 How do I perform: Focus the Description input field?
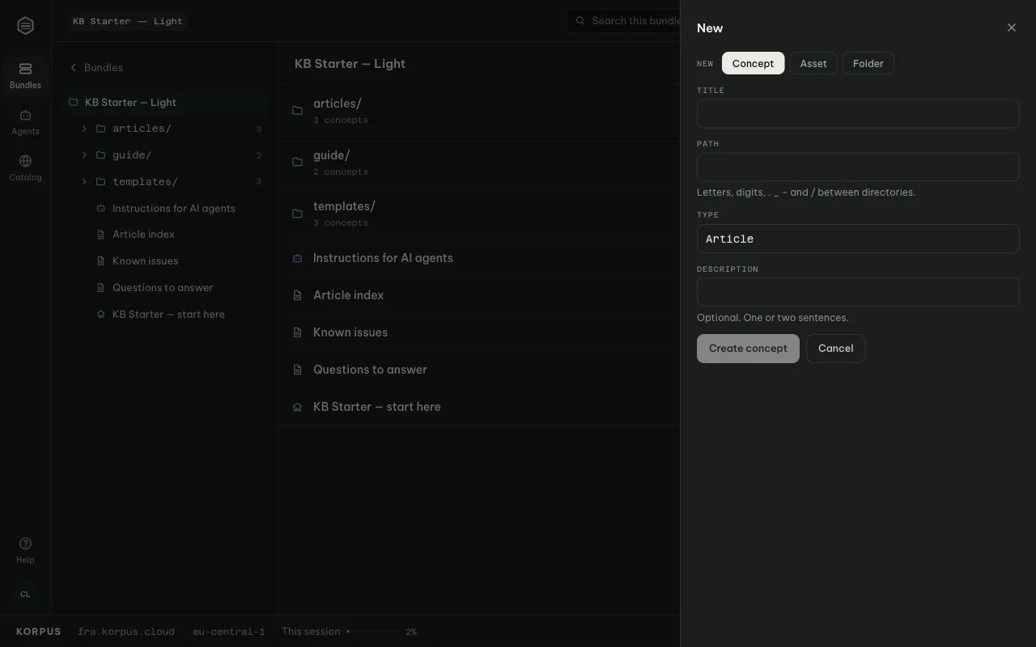pyautogui.click(x=858, y=292)
